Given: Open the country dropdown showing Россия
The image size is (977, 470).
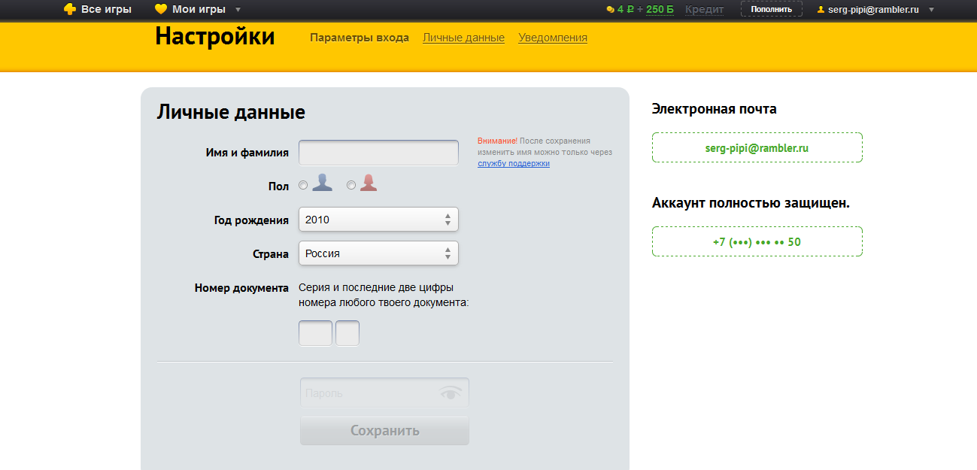Looking at the screenshot, I should pos(378,253).
